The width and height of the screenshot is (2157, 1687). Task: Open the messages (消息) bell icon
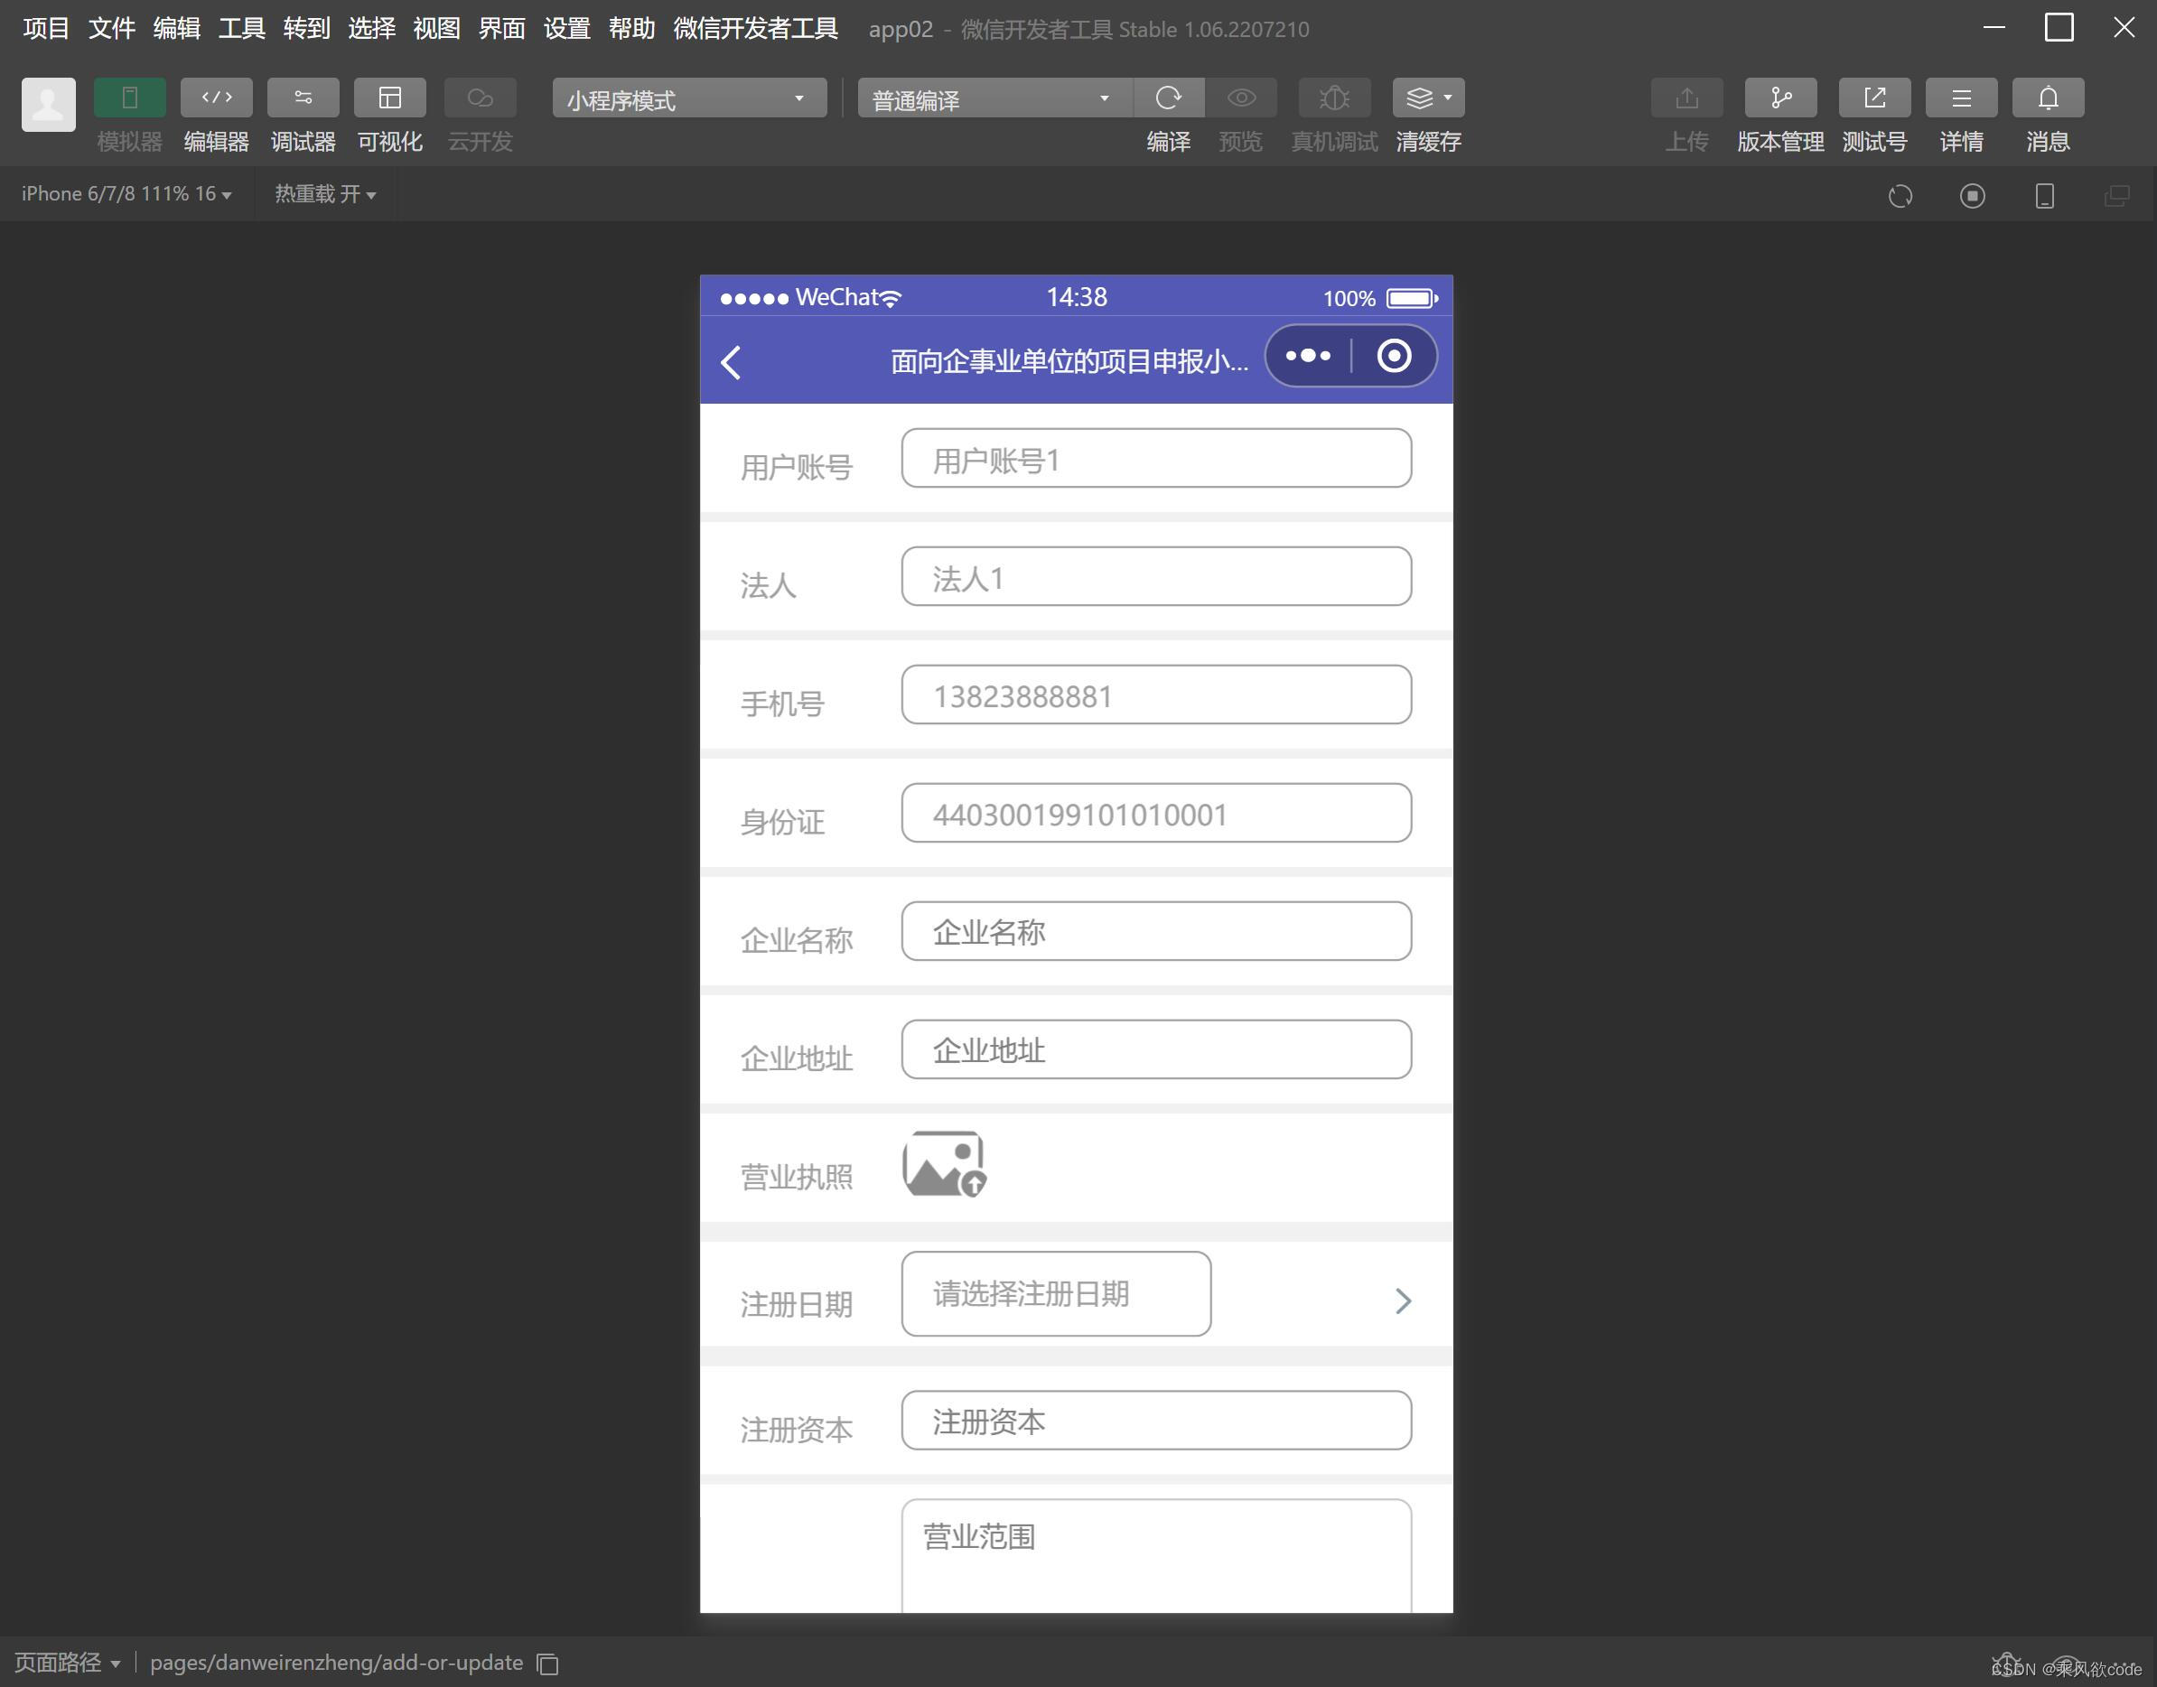(x=2048, y=98)
